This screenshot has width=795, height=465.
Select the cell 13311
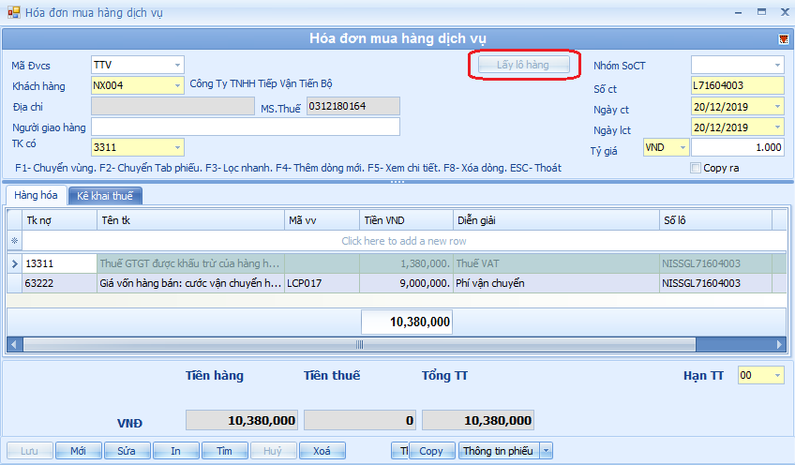tap(60, 263)
